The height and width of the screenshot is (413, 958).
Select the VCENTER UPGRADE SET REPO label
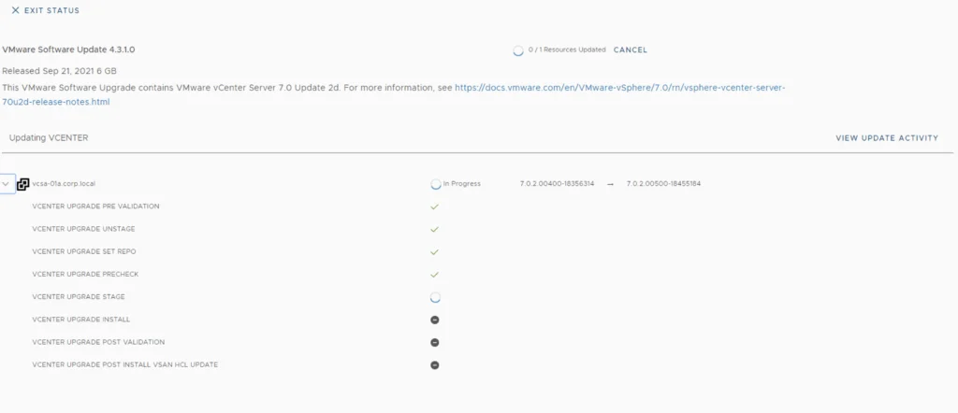coord(84,251)
